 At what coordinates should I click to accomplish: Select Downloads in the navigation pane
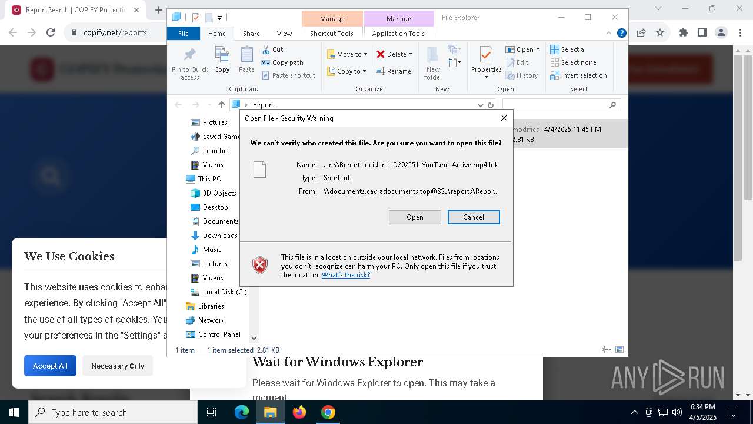pos(214,236)
